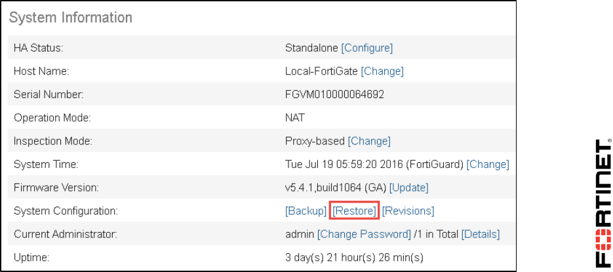
Task: Open Change Password for admin
Action: click(x=364, y=234)
